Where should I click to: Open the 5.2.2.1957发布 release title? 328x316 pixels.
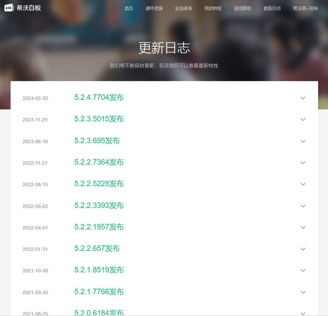coord(99,227)
